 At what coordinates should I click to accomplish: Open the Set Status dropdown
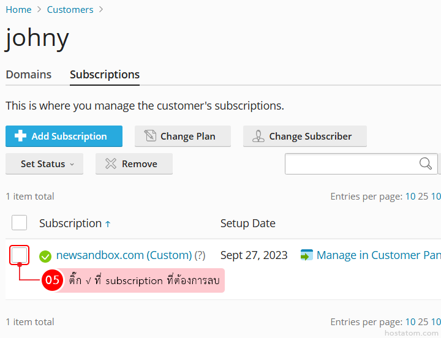point(44,163)
